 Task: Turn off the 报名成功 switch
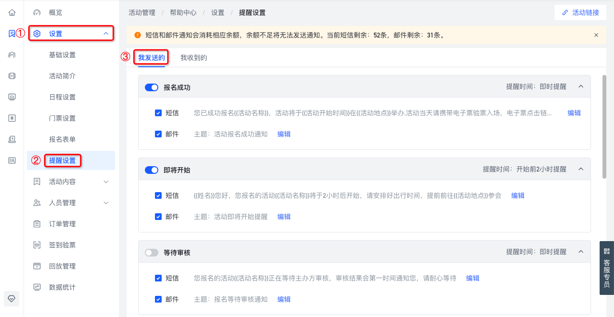click(x=152, y=87)
